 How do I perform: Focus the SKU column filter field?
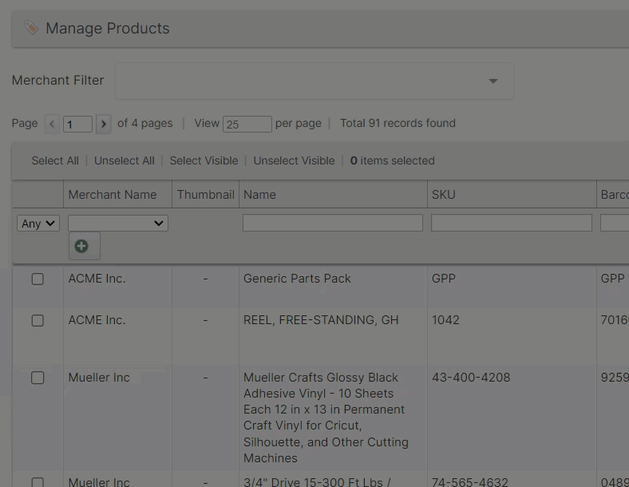511,224
